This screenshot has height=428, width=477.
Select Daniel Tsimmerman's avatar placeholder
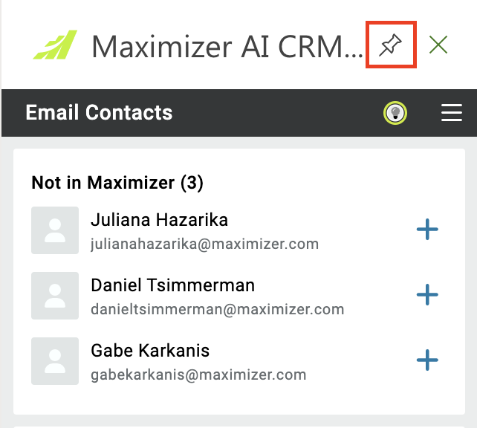click(x=55, y=296)
